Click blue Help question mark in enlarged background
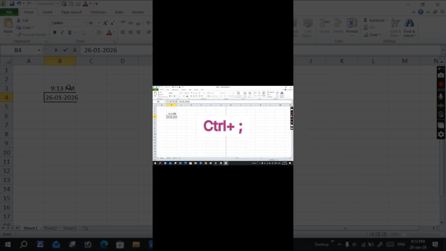Image resolution: width=446 pixels, height=251 pixels. [x=421, y=12]
